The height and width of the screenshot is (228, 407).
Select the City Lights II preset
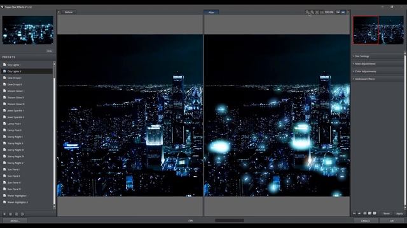tap(27, 72)
